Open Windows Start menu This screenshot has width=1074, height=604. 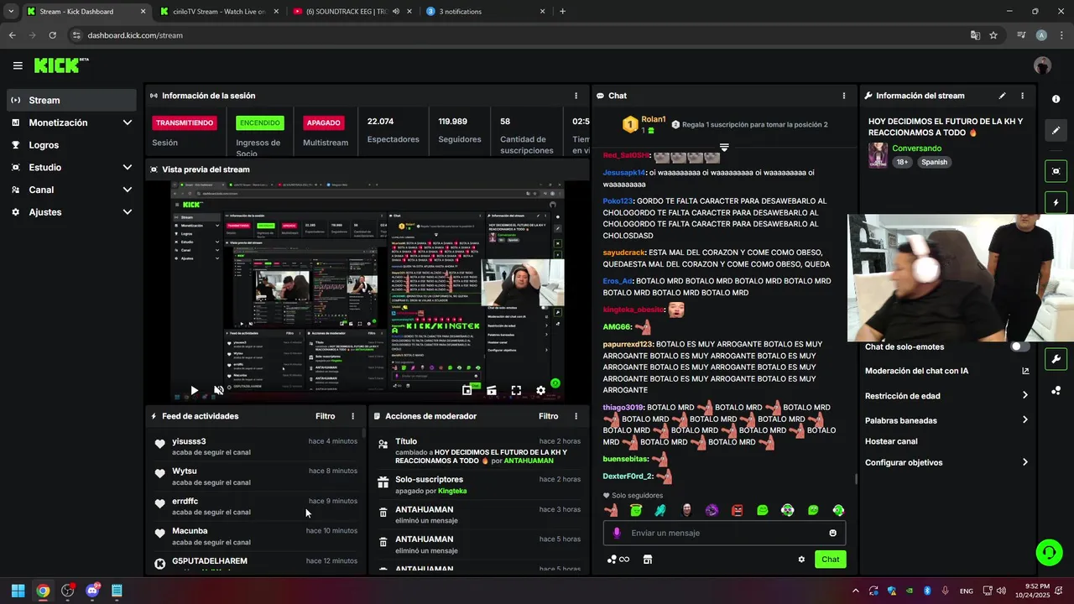coord(18,591)
